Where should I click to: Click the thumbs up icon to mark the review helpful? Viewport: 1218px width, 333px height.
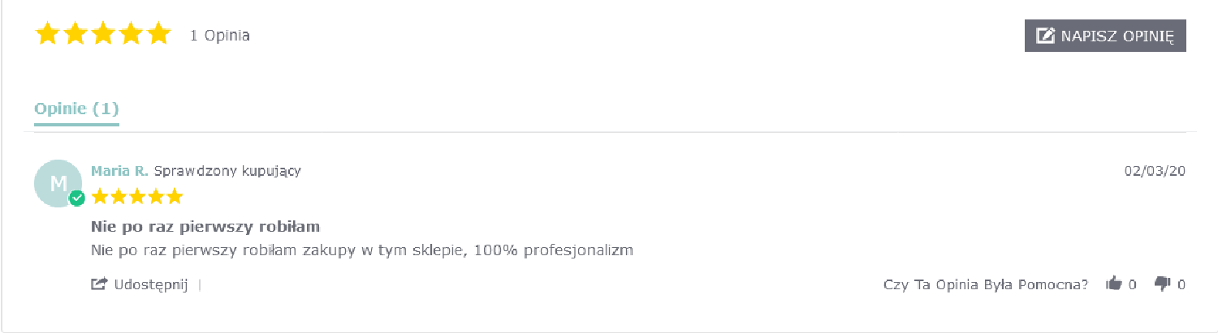1113,284
